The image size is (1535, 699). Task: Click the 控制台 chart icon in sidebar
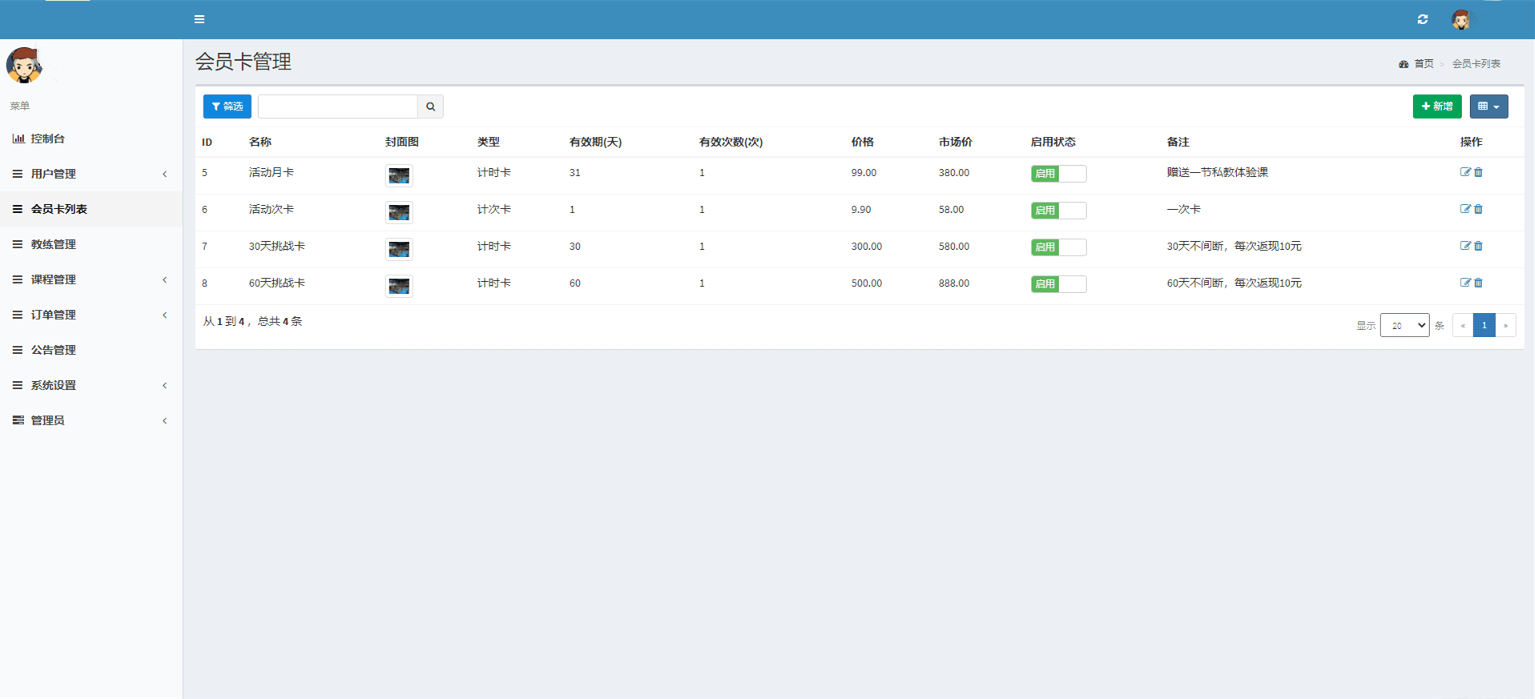pos(18,139)
